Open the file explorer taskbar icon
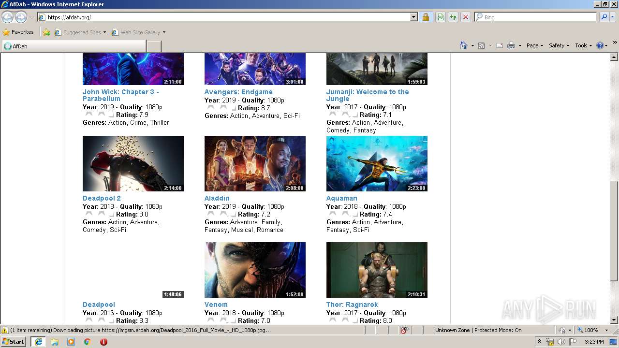Image resolution: width=619 pixels, height=348 pixels. 55,342
